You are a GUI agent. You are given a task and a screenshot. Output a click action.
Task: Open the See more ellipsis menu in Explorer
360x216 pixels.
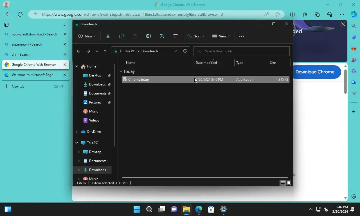tap(242, 36)
